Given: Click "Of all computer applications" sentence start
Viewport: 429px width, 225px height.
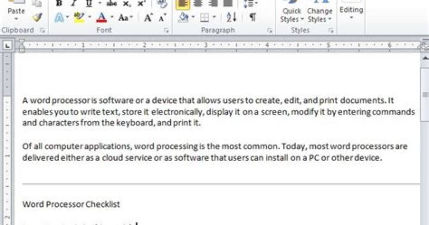Looking at the screenshot, I should click(77, 146).
